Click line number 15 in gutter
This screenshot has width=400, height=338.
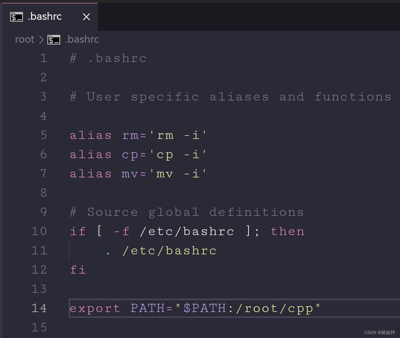pyautogui.click(x=39, y=327)
